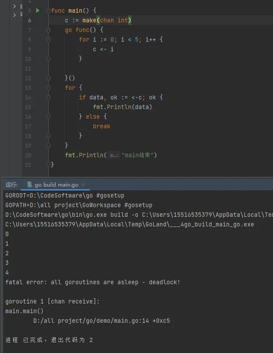Click fmt.Println(data) on line 15
The height and width of the screenshot is (353, 273).
tap(123, 107)
